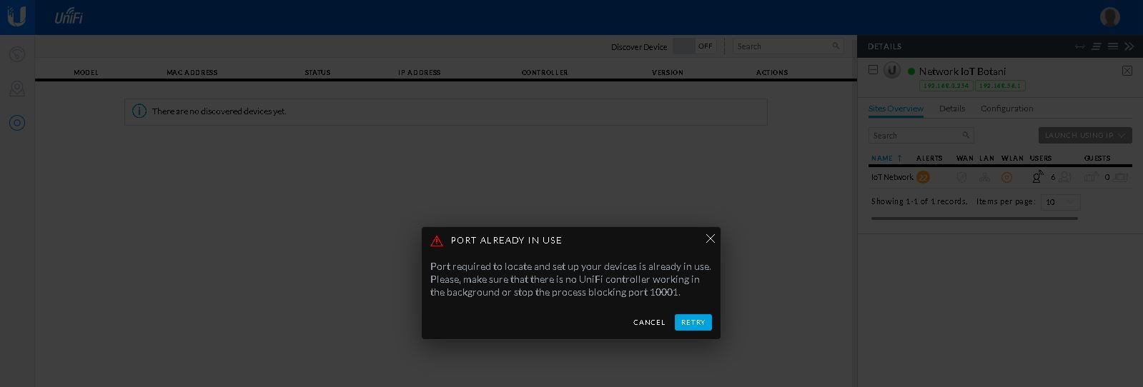Click the sites Search field in Details panel
Viewport: 1143px width, 387px height.
click(915, 136)
